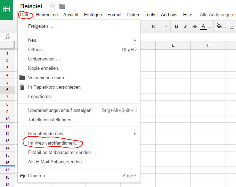The image size is (236, 187).
Task: Click the move-to-folder icon beside title
Action: (x=62, y=6)
